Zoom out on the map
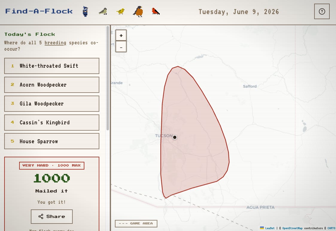The image size is (336, 231). tap(121, 47)
